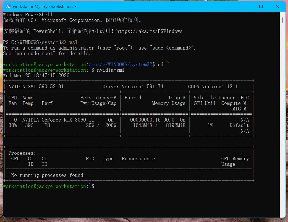Click the 39C GPU temperature reading

pyautogui.click(x=29, y=125)
